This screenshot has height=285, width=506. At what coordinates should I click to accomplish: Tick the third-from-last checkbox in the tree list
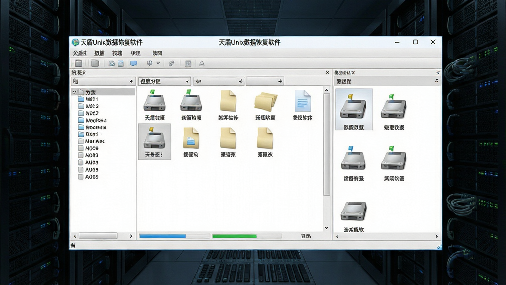click(x=81, y=162)
